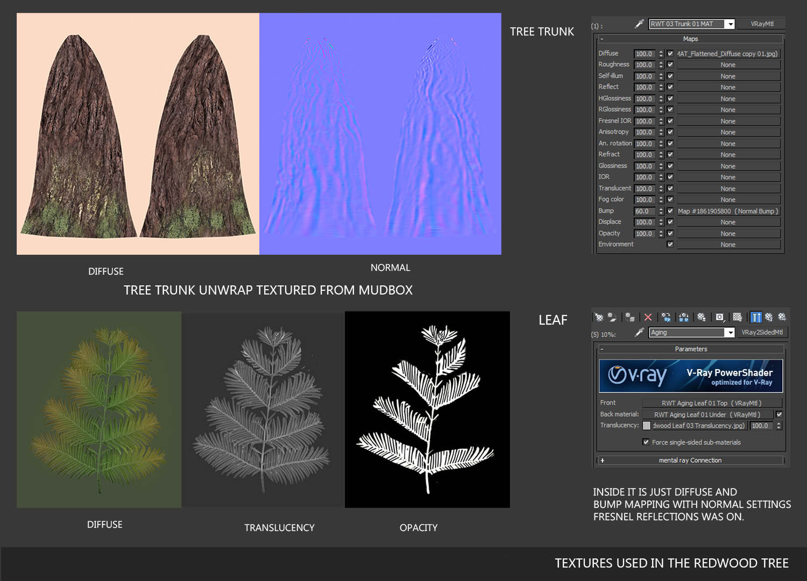Toggle the Roughness map checkbox
Screen dimensions: 807x581
[670, 64]
